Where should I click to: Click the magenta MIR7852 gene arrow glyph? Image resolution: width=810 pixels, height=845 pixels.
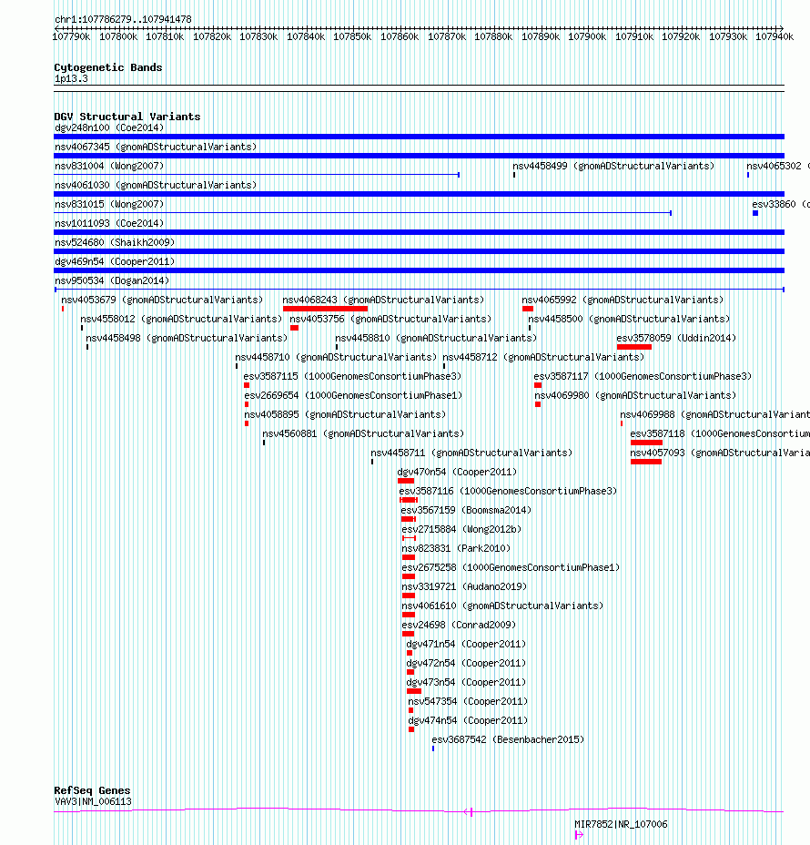[579, 835]
